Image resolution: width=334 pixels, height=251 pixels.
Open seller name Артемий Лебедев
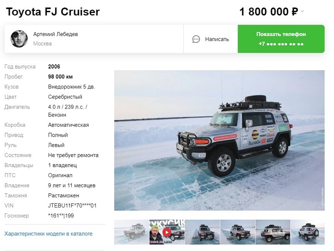pyautogui.click(x=56, y=34)
